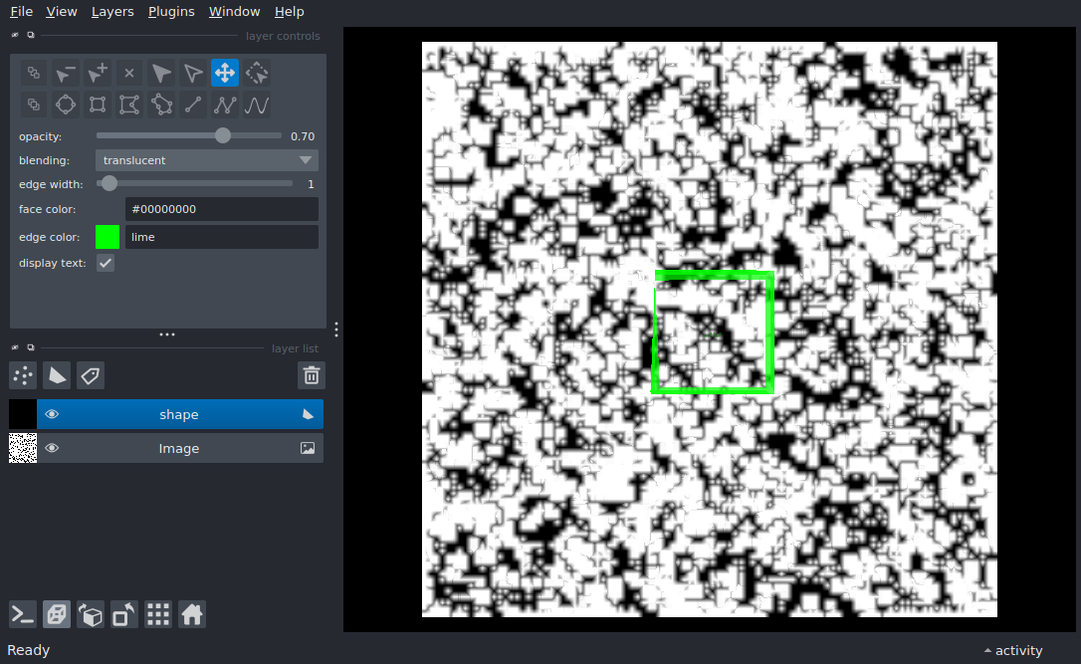Pick the add polygon tool
Screen dimensions: 1081x664
point(129,105)
